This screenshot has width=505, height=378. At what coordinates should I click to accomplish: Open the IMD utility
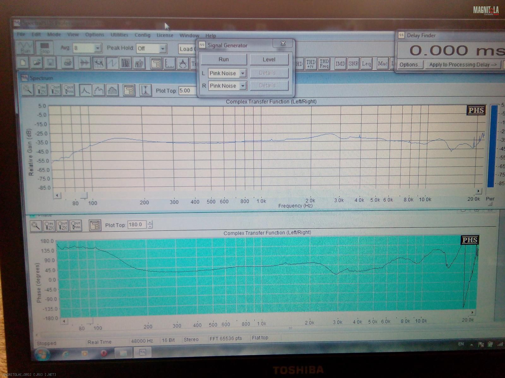(x=340, y=64)
